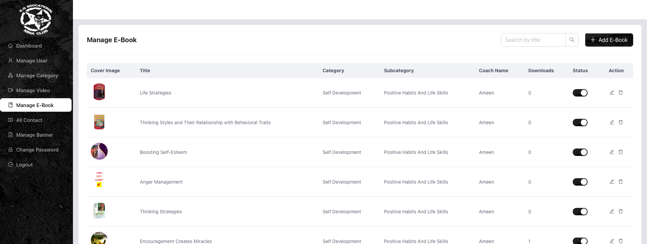647x244 pixels.
Task: Delete the Thinking Styles e-book row
Action: click(x=620, y=122)
